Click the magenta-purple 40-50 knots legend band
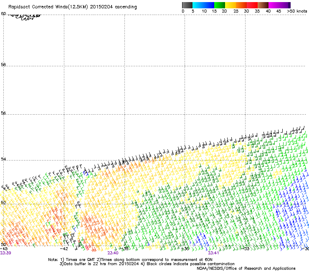This screenshot has height=271, width=309. point(279,5)
